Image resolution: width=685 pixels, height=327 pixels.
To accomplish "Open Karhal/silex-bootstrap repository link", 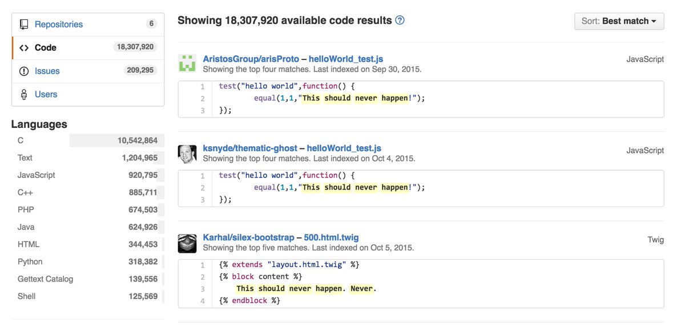I will [248, 237].
